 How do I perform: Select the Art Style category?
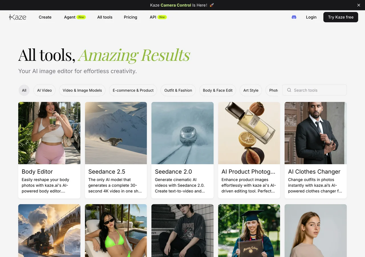pyautogui.click(x=251, y=90)
